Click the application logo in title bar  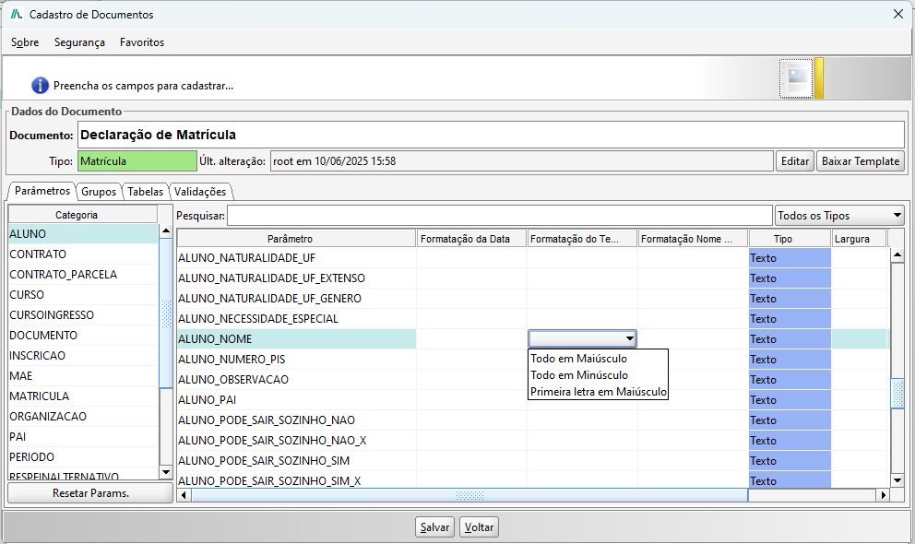pos(17,14)
